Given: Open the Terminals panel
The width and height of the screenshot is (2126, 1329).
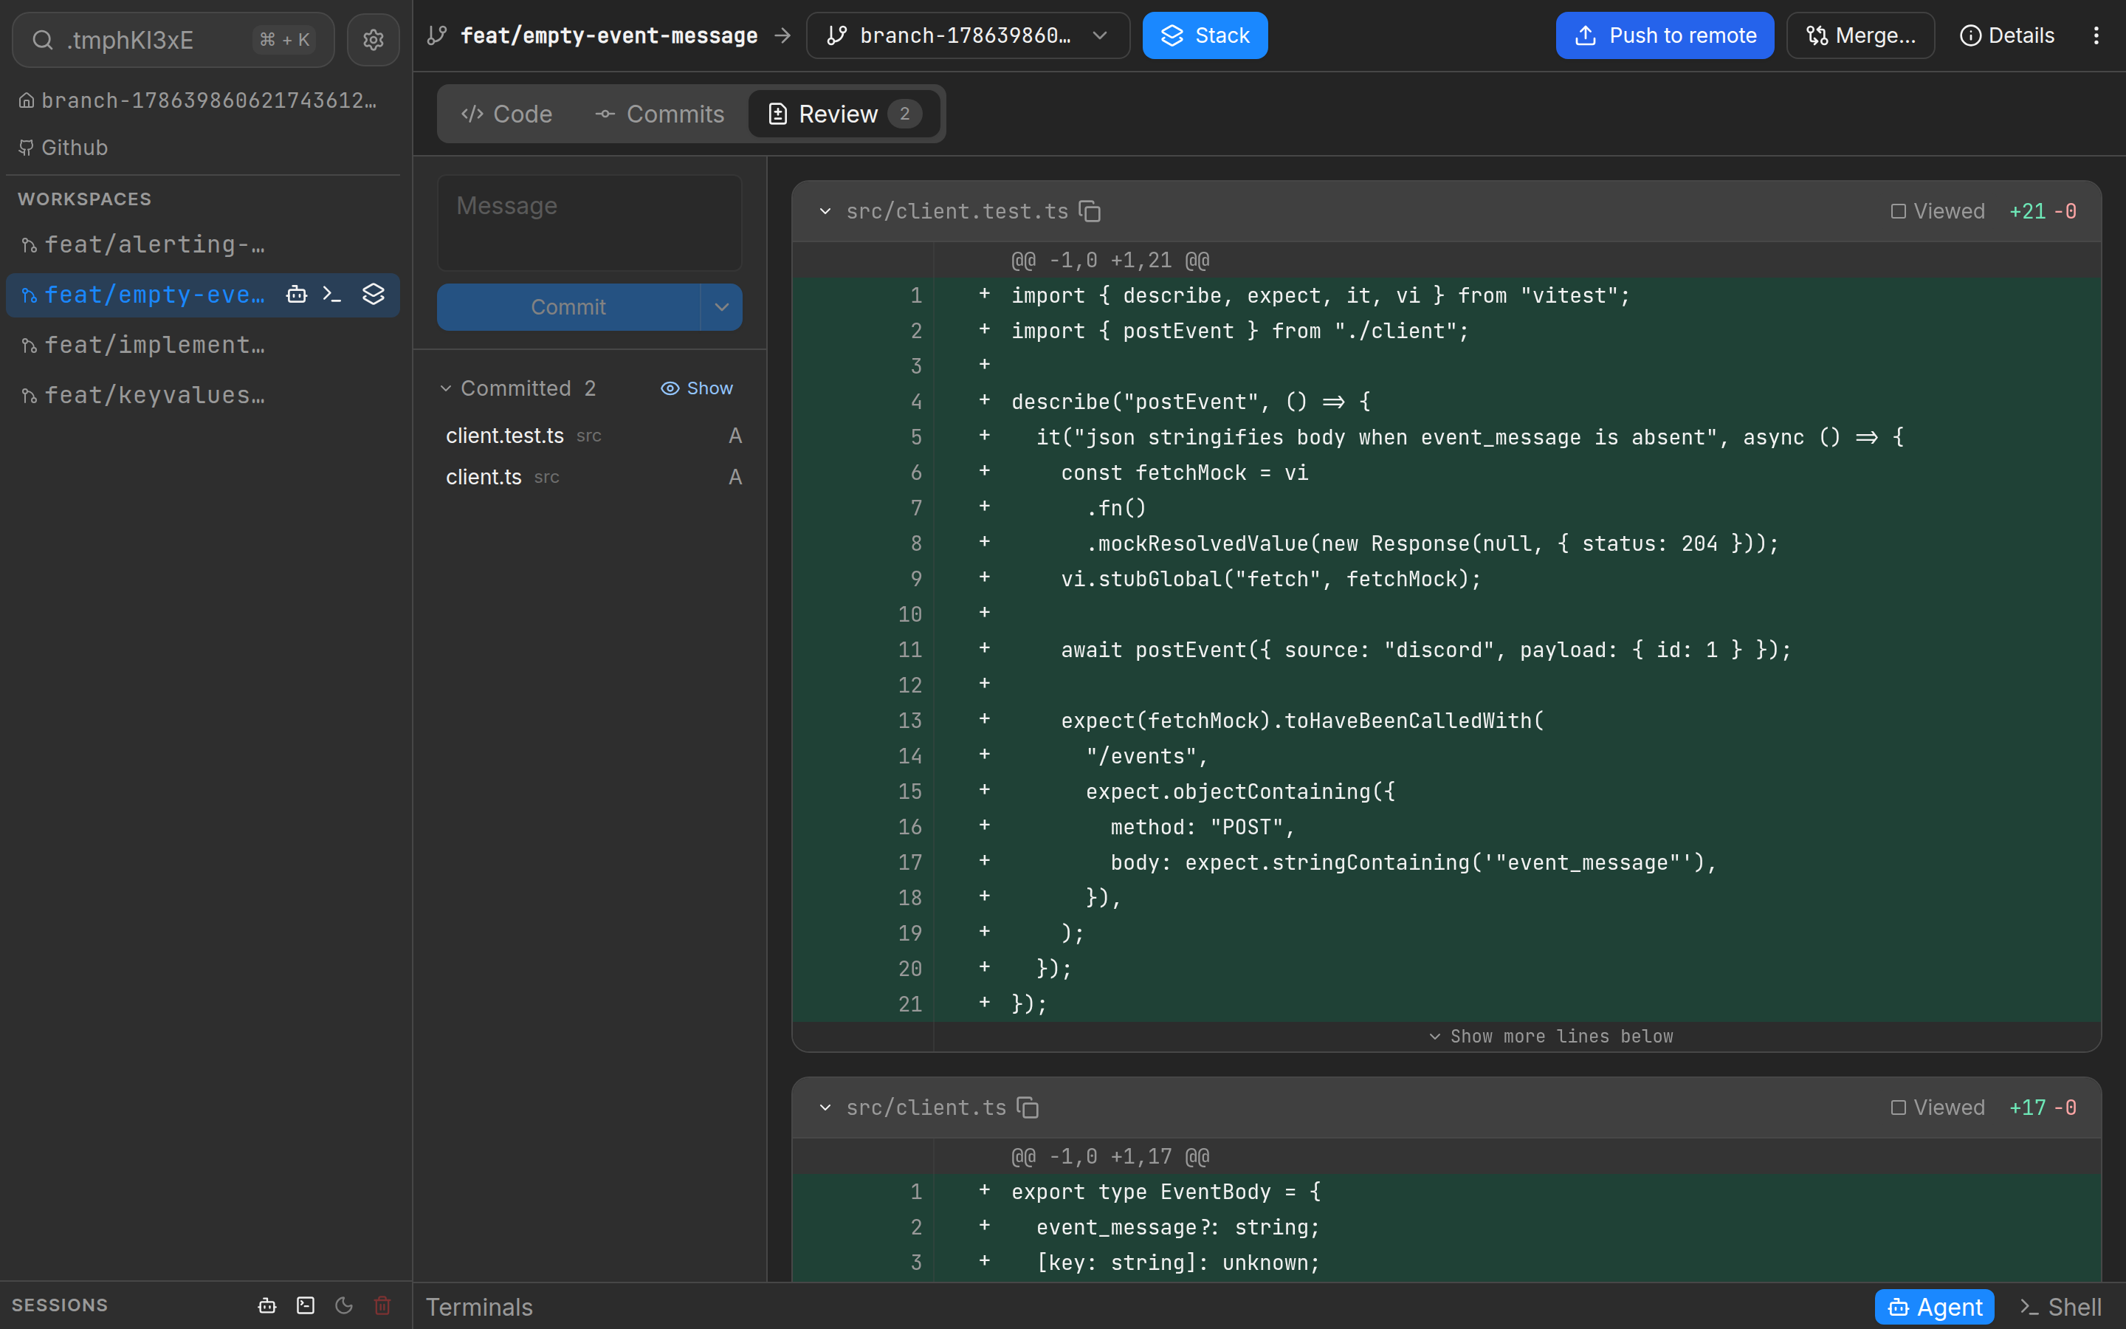Looking at the screenshot, I should coord(480,1307).
